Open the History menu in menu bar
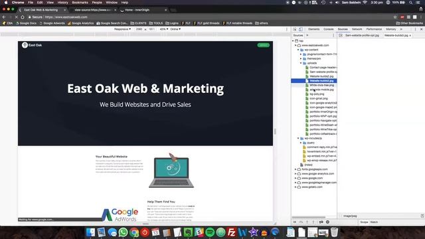 62,3
